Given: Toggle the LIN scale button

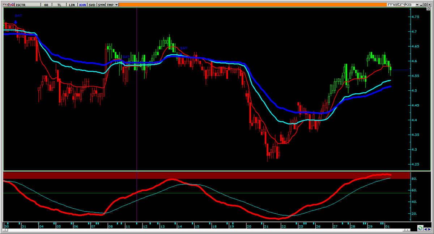Looking at the screenshot, I should click(x=72, y=5).
